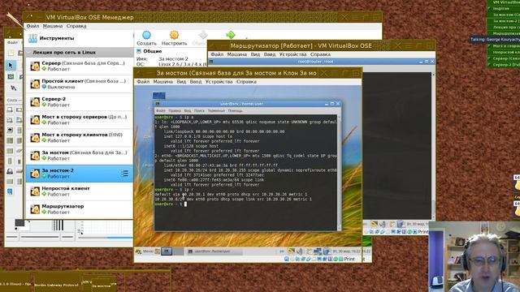Click the guest panel terminal launcher icon
Screen dimensions: 520x292
tap(167, 251)
